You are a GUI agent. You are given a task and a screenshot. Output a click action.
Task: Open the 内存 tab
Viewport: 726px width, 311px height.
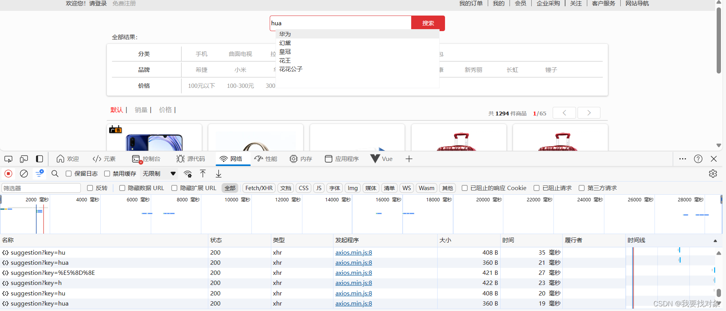coord(301,159)
